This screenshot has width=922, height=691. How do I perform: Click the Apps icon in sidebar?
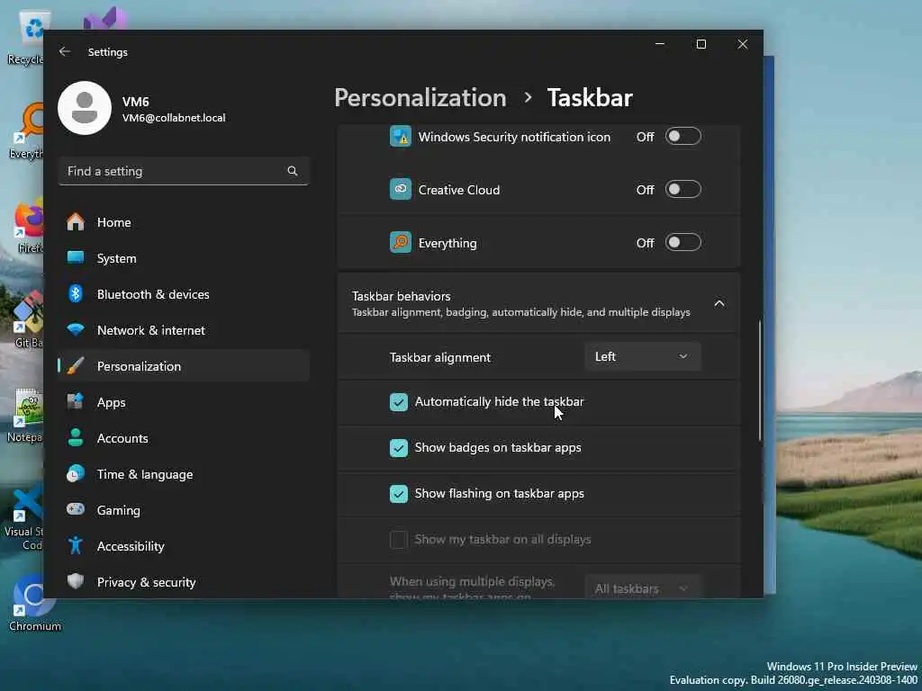[x=76, y=402]
